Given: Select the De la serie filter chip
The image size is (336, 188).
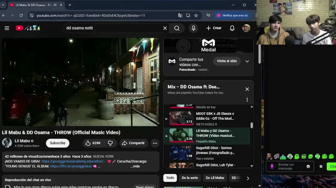Looking at the screenshot, I should pos(190,178).
